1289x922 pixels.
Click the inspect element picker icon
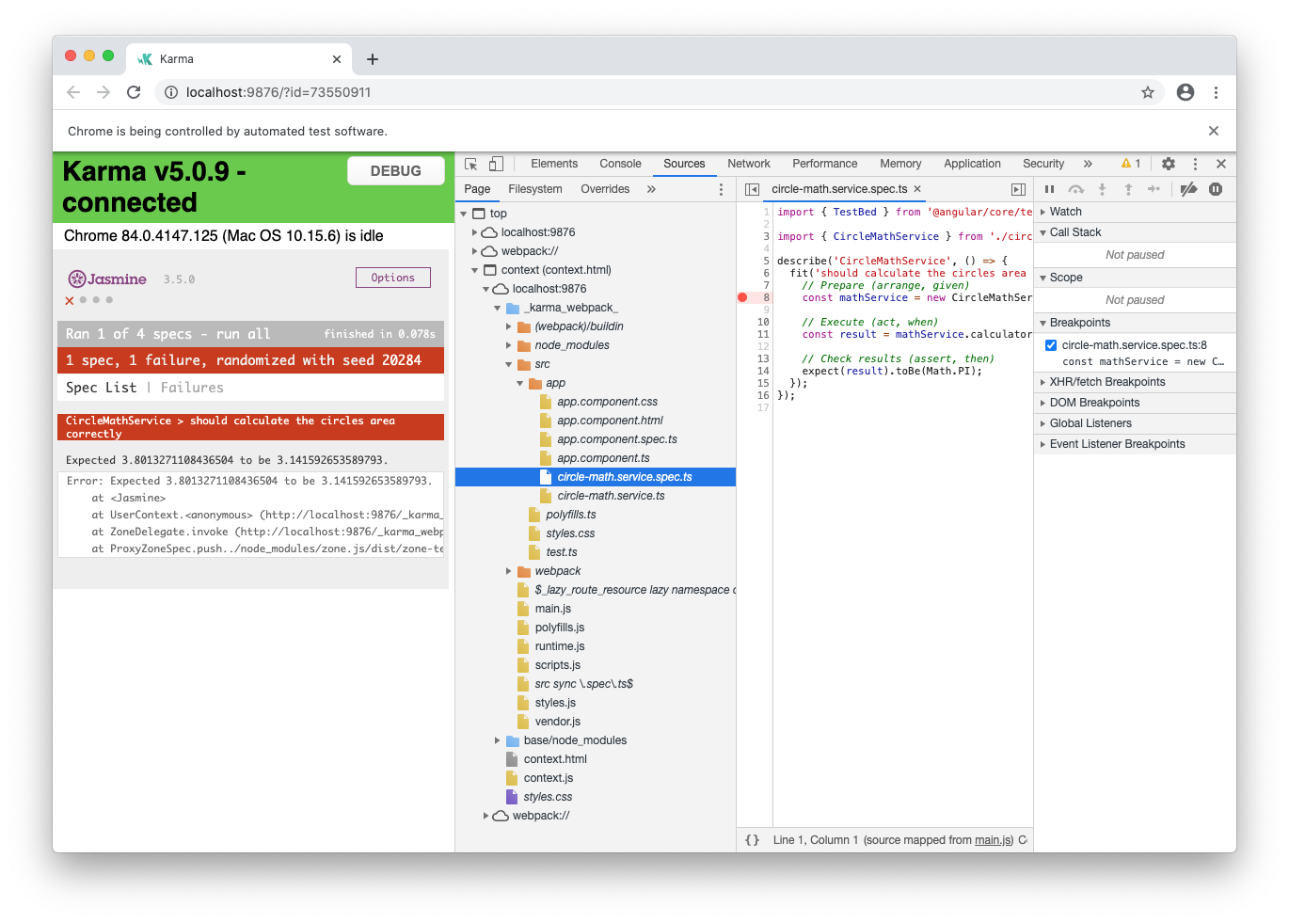pyautogui.click(x=471, y=164)
